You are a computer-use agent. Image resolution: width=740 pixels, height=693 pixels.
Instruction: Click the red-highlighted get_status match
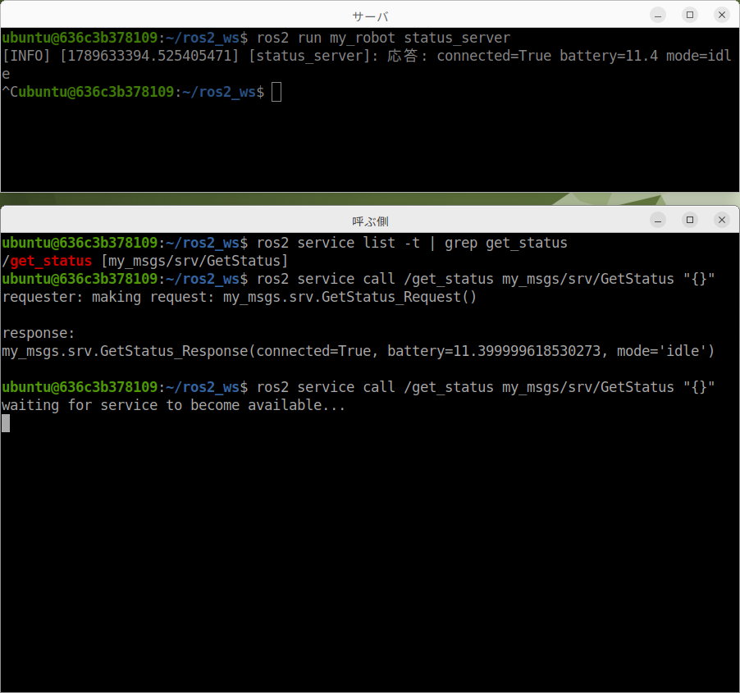coord(51,261)
